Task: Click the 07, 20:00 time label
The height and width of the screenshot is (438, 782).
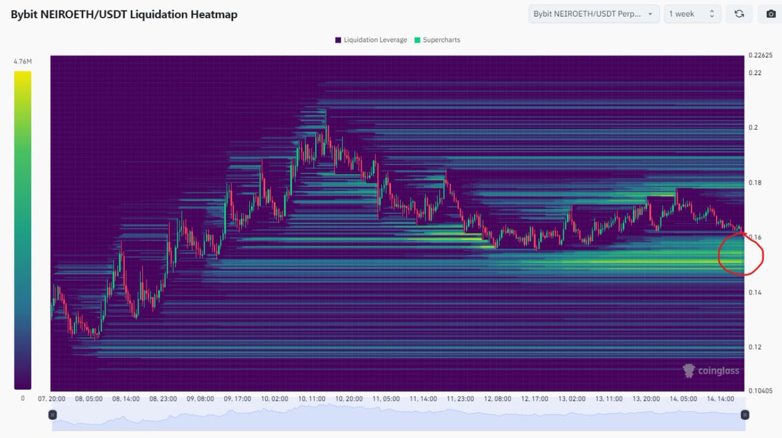Action: (52, 398)
